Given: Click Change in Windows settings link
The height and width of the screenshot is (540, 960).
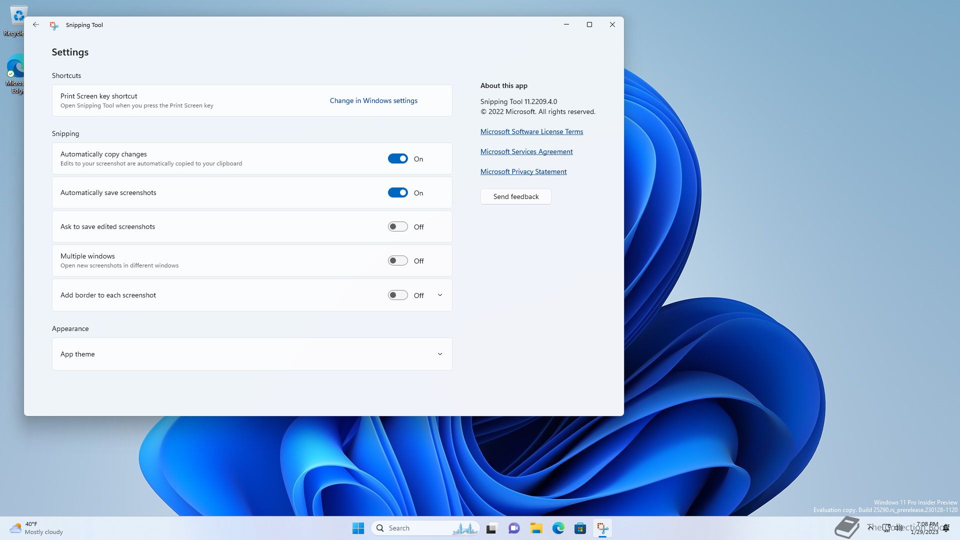Looking at the screenshot, I should tap(373, 100).
